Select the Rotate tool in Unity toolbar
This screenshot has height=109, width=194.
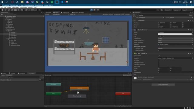tap(9, 10)
